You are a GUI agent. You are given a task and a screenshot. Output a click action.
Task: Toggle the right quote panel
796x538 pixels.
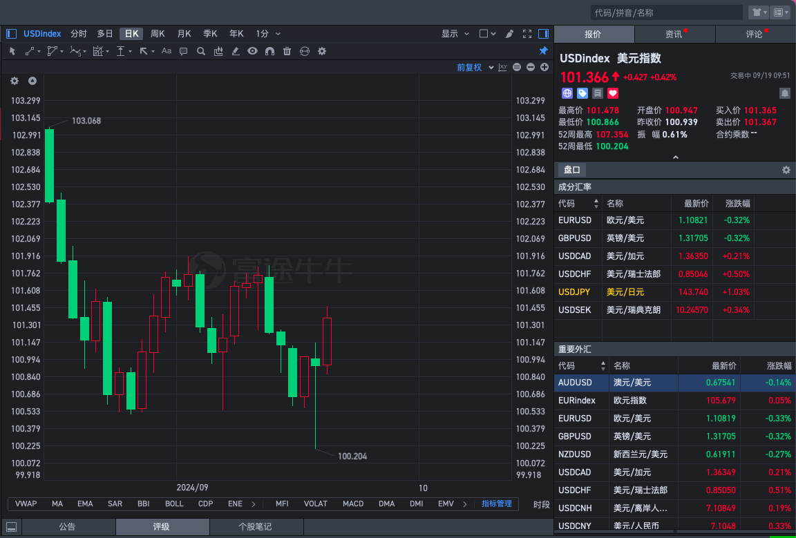(x=543, y=34)
